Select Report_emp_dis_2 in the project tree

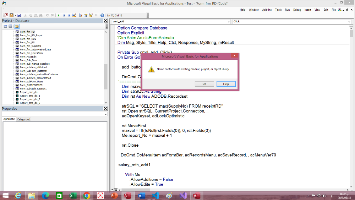coord(30,99)
